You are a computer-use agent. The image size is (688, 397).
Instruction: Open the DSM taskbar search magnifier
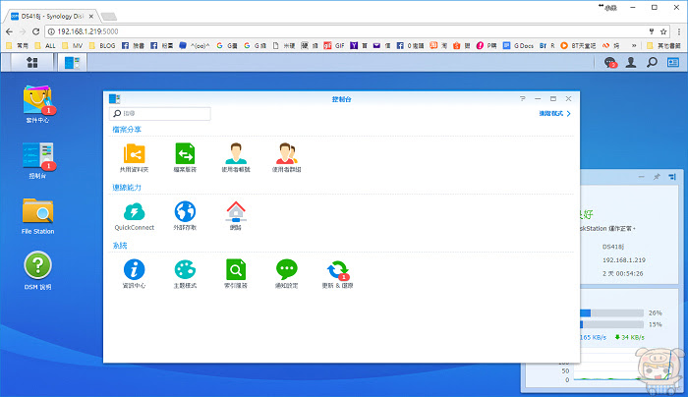click(x=652, y=62)
